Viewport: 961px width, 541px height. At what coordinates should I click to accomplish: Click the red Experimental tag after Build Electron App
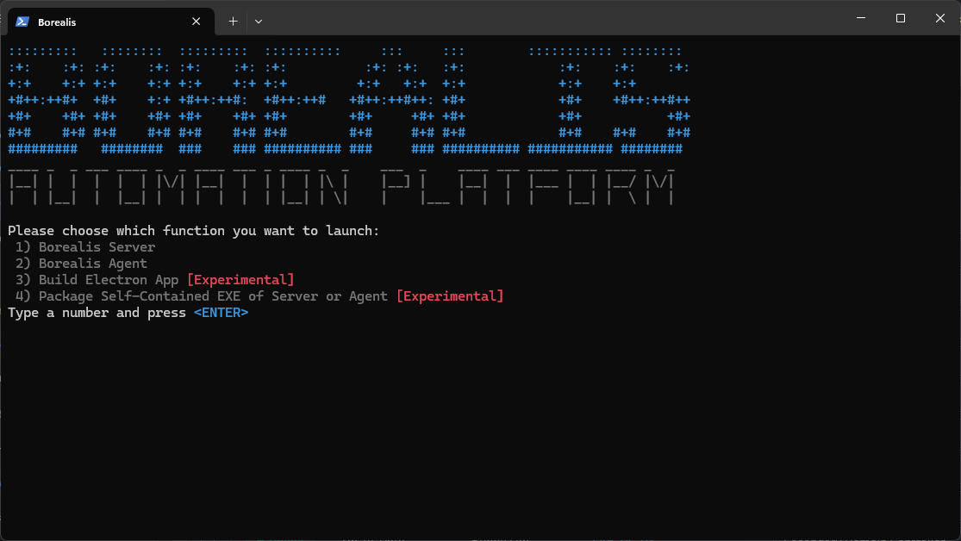[240, 280]
